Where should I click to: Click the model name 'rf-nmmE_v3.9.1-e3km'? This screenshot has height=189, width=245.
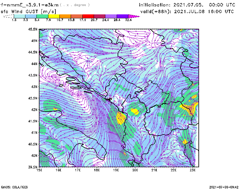click(x=29, y=5)
